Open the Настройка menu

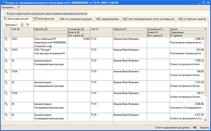pos(9,8)
